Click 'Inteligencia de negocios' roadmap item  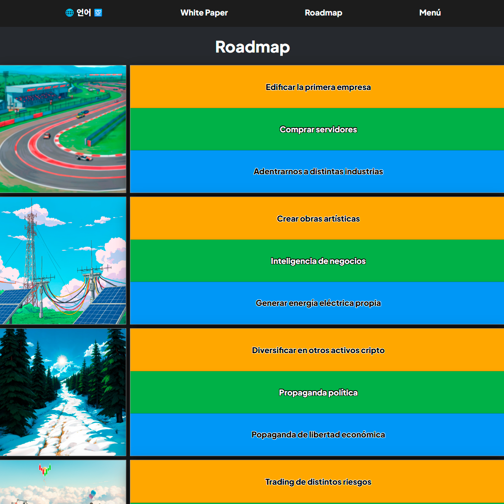pos(318,261)
